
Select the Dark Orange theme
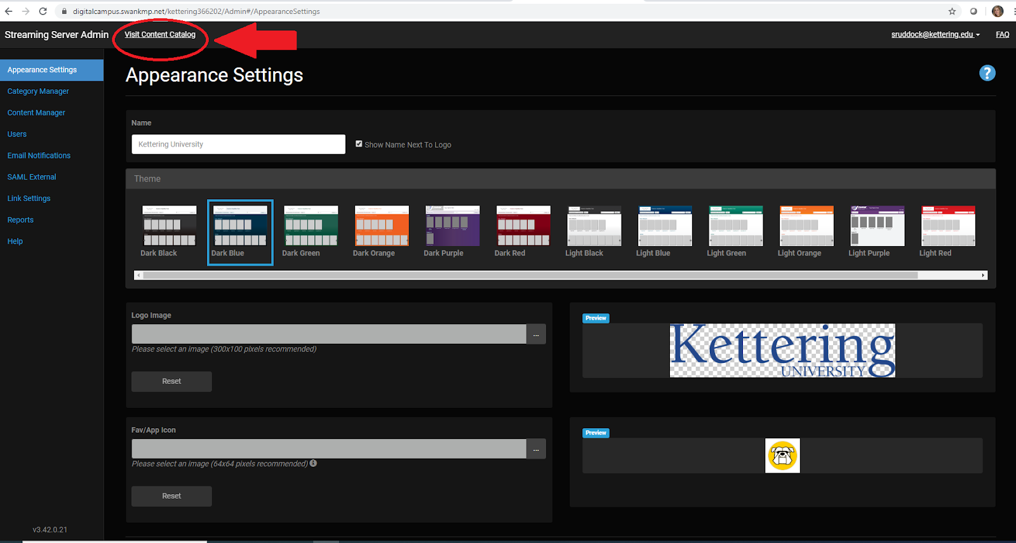382,232
